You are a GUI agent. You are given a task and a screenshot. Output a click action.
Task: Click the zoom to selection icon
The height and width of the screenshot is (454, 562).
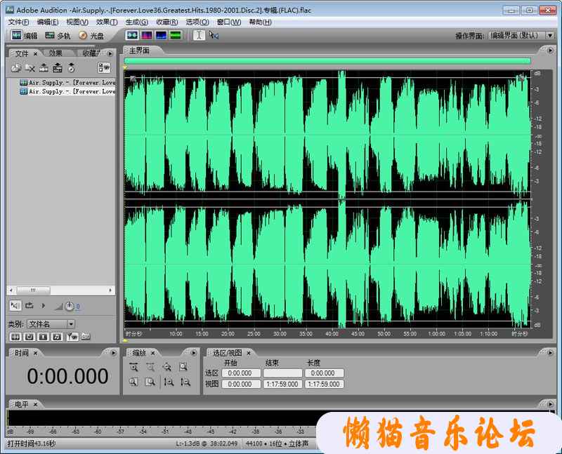click(183, 367)
